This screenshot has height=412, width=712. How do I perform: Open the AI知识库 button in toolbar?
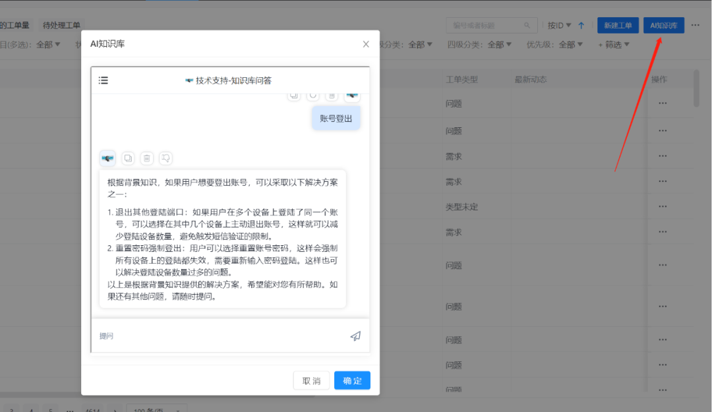663,26
